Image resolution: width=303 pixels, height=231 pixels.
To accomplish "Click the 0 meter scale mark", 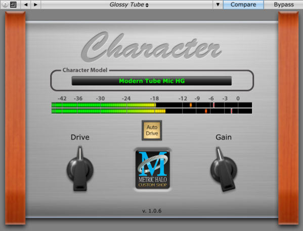I will pos(238,99).
